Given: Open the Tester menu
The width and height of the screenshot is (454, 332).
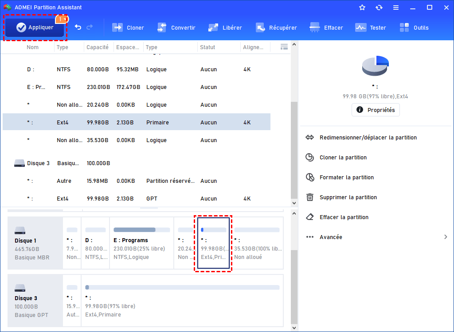Looking at the screenshot, I should point(371,28).
